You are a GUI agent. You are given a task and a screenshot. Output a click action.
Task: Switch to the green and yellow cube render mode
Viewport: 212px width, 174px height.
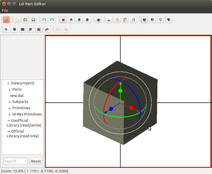click(x=152, y=20)
